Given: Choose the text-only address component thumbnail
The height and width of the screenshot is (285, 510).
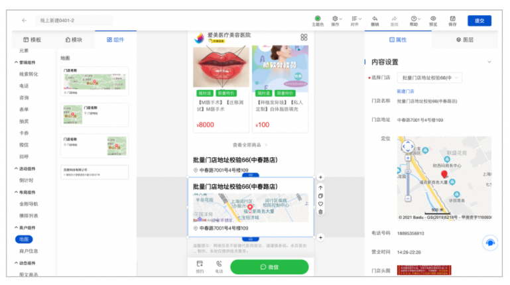Looking at the screenshot, I should pyautogui.click(x=95, y=172).
